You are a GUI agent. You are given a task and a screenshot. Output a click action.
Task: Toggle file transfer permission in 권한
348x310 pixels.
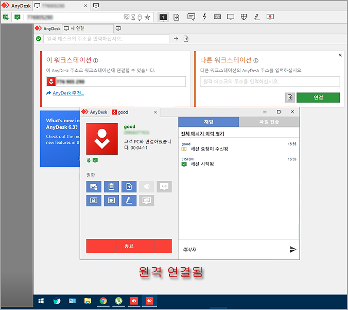tap(129, 187)
